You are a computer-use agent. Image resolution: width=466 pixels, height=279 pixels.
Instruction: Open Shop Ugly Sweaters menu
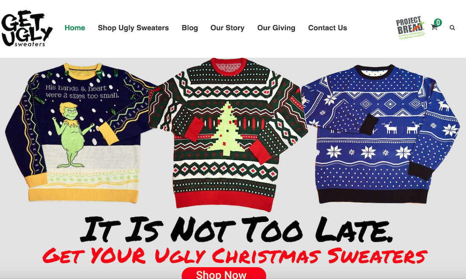(133, 28)
